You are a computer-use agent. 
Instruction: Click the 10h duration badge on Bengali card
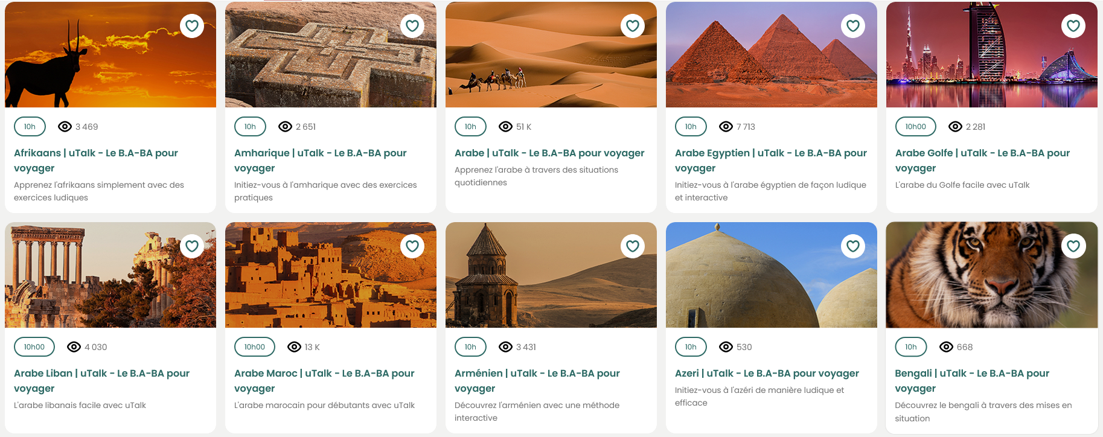pyautogui.click(x=911, y=347)
